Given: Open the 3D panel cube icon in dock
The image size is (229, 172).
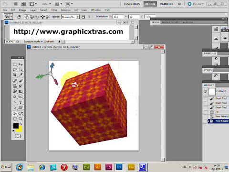Looking at the screenshot, I should (x=225, y=38).
